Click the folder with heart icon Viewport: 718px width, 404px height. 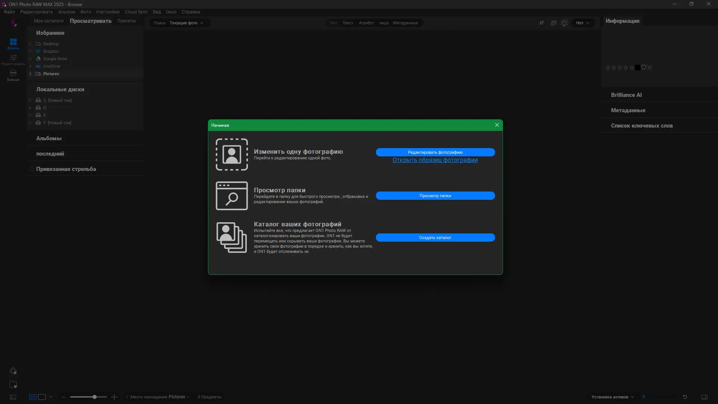tap(13, 384)
